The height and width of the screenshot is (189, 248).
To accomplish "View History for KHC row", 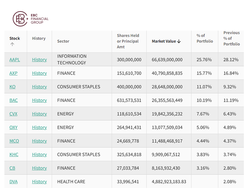I will click(x=40, y=155).
